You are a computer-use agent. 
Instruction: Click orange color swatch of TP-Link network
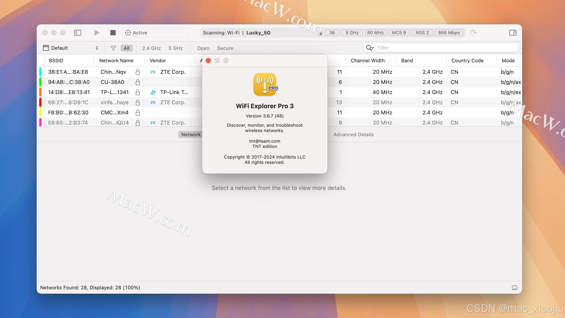click(41, 92)
